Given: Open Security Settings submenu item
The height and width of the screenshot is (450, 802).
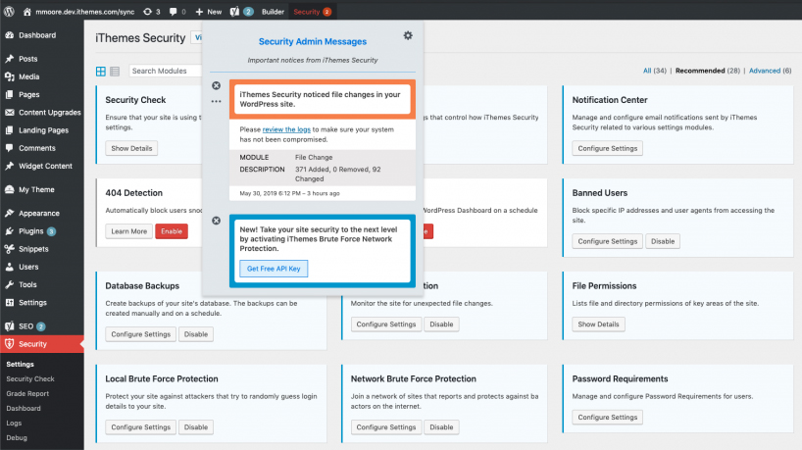Looking at the screenshot, I should pos(20,364).
